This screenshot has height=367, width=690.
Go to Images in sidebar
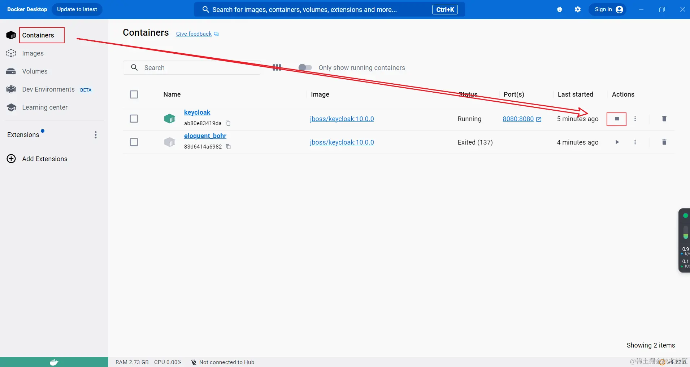coord(33,53)
